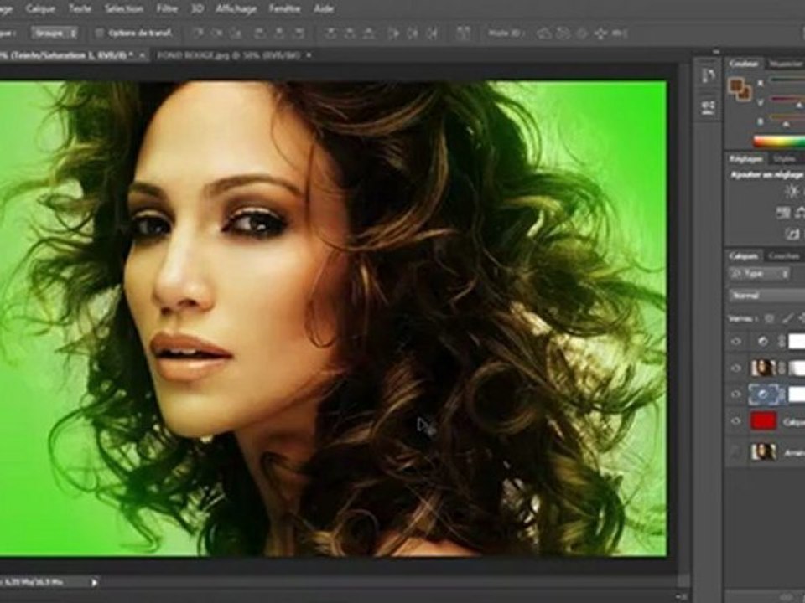Open the Sélection menu
The image size is (805, 603).
pos(123,8)
